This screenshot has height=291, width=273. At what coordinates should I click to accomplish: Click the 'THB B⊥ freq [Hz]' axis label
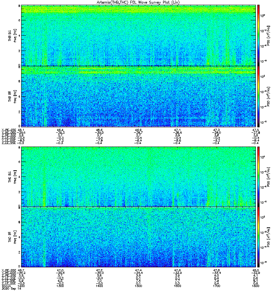tap(12, 35)
